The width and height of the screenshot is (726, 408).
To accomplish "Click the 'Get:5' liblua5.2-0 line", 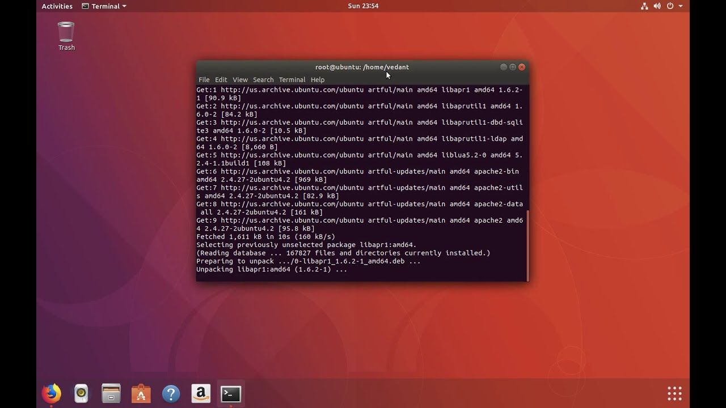I will 360,159.
